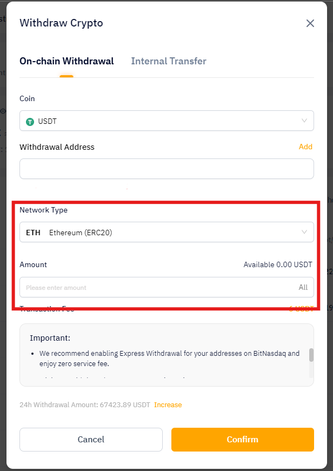Click the Important notes scrollbar
The image size is (333, 471).
[x=311, y=356]
